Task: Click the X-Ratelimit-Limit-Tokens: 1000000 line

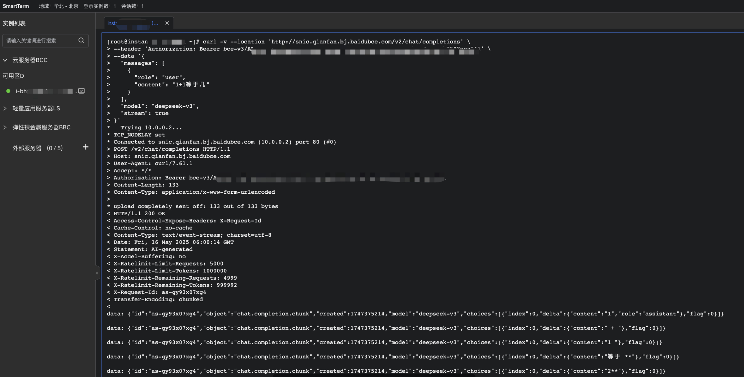Action: click(x=167, y=271)
